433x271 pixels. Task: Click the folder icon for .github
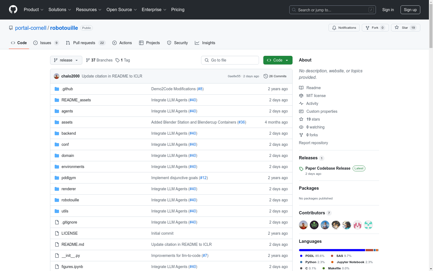click(x=57, y=89)
